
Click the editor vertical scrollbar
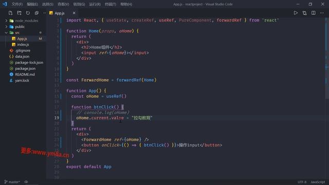point(326,59)
